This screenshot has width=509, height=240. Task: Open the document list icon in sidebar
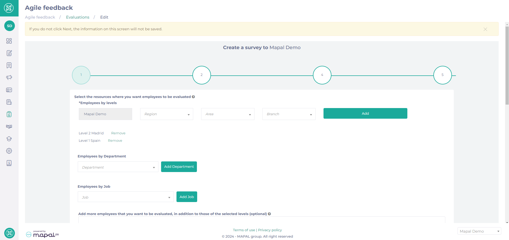pos(9,102)
